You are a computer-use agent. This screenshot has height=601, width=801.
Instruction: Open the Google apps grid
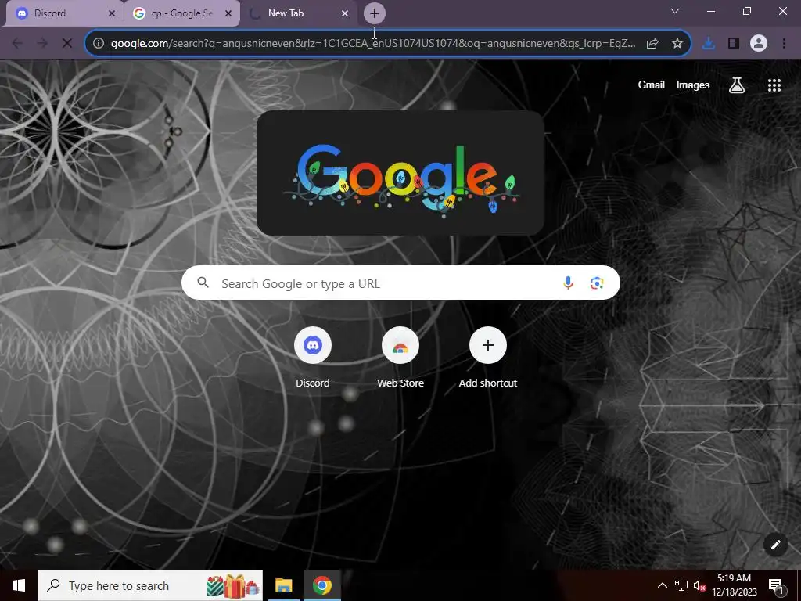(x=774, y=85)
